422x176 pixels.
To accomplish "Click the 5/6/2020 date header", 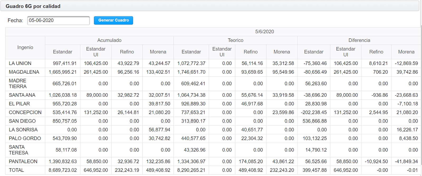I will (265, 32).
